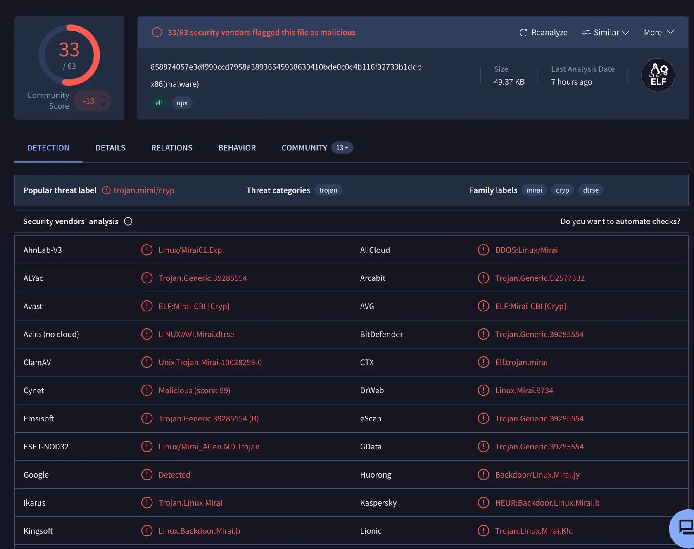Click 'Do you want to automate checks?' link

click(x=620, y=221)
